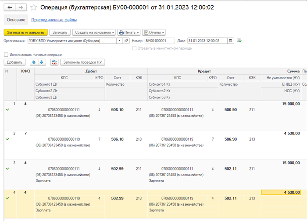
Task: Expand 'Создать на основании' menu
Action: pyautogui.click(x=94, y=33)
